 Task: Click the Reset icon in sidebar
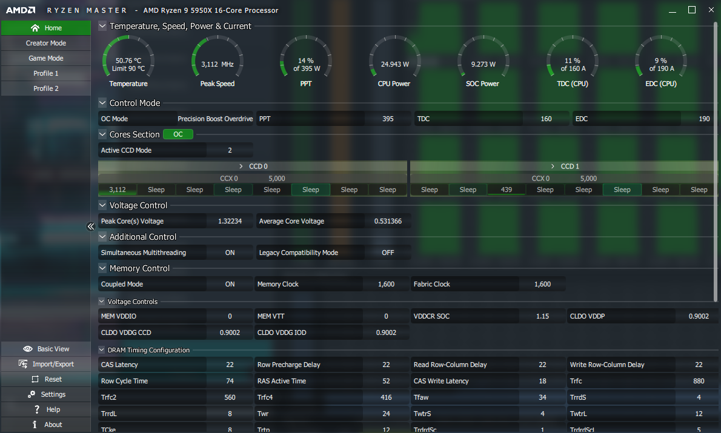tap(35, 379)
